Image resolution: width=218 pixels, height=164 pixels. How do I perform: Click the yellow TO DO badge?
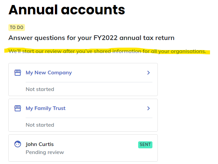[x=17, y=27]
